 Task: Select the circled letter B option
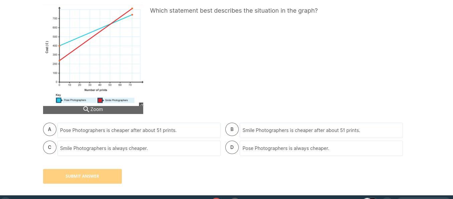232,129
